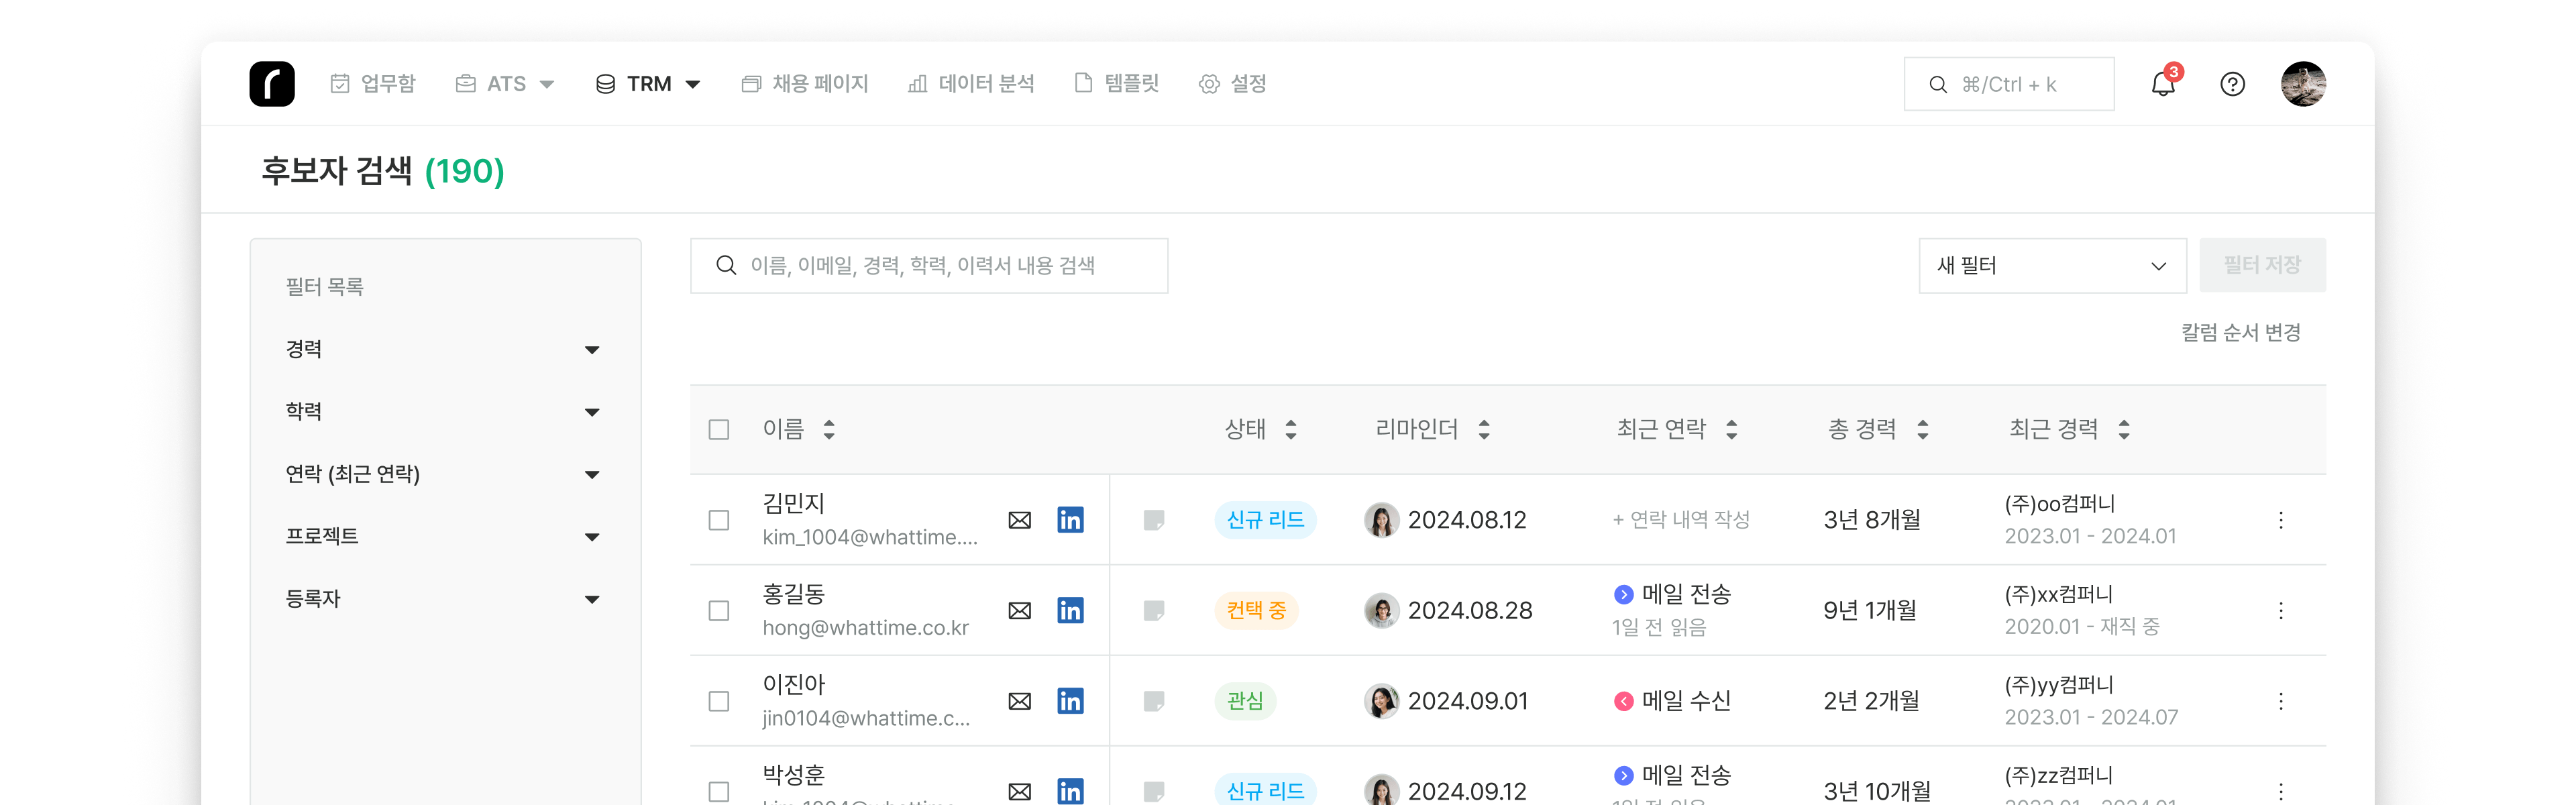Open the three-dot menu for 이진아
The width and height of the screenshot is (2576, 805).
click(x=2280, y=701)
